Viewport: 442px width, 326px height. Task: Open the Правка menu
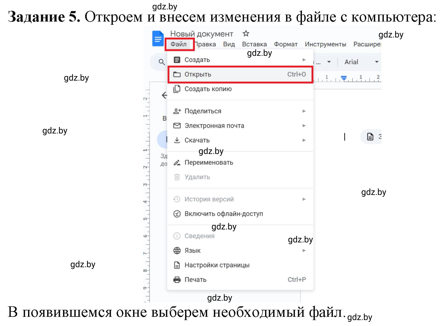point(205,44)
